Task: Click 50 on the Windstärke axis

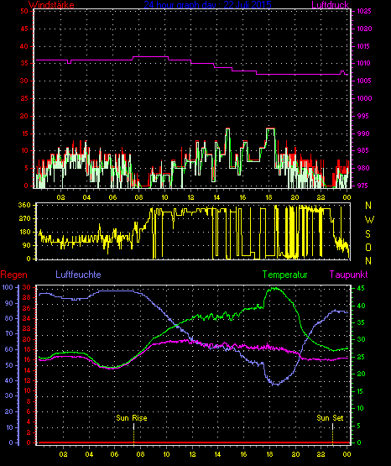Action: (24, 11)
